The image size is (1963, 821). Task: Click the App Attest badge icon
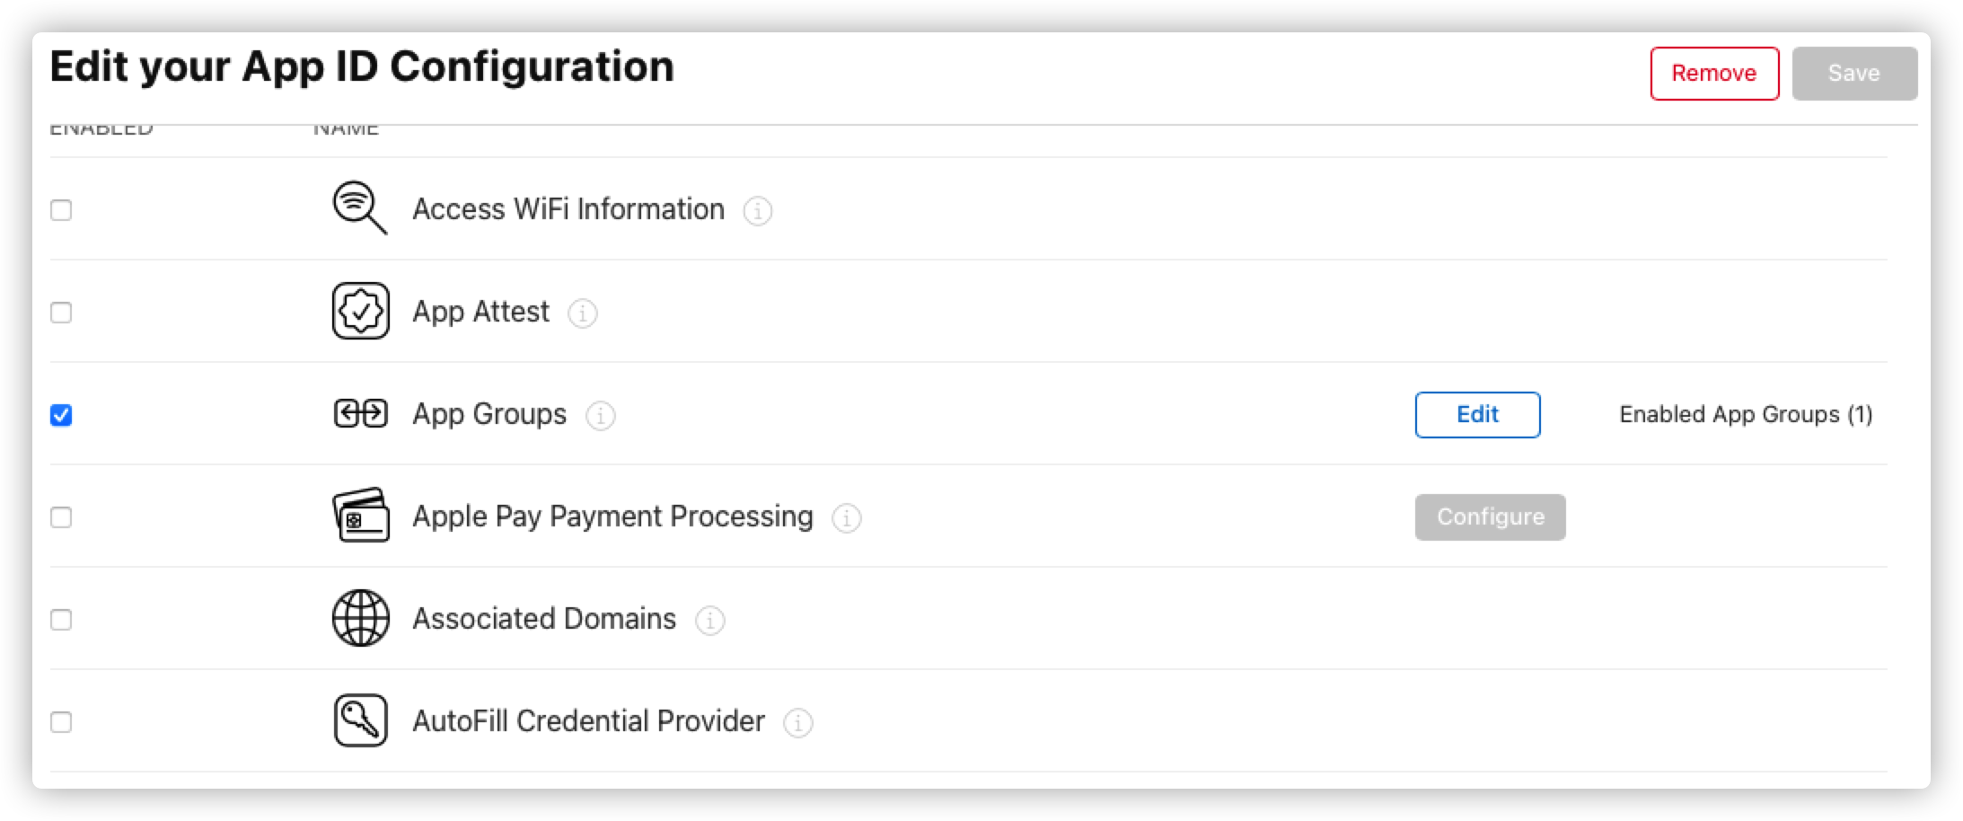pos(360,311)
